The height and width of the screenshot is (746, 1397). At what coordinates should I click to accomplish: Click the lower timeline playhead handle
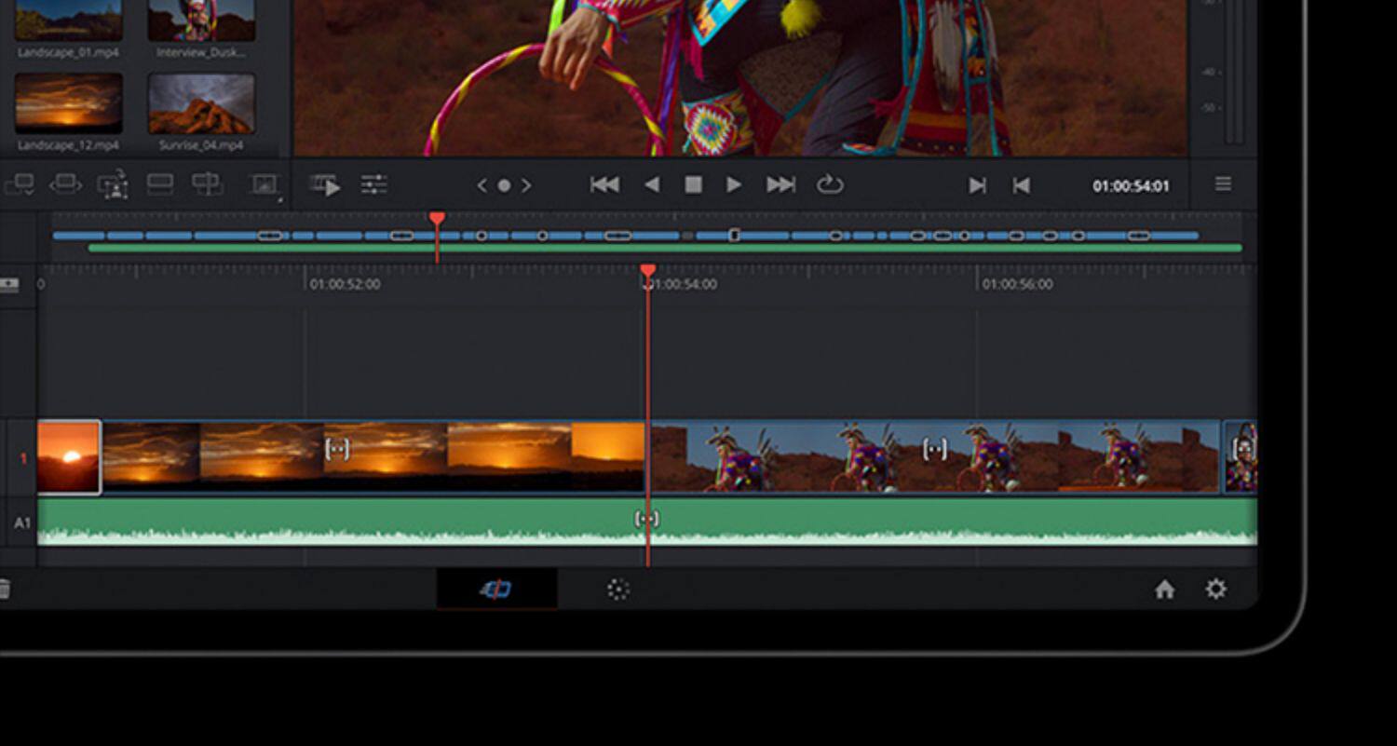point(648,271)
